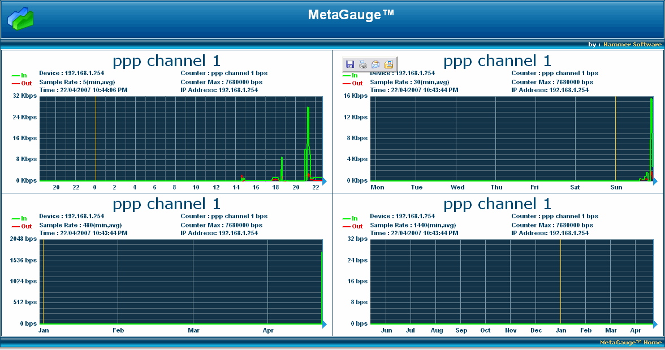Click 'Counter Max : 7680000 bps' in 5-minute panel
This screenshot has width=665, height=350.
click(222, 82)
